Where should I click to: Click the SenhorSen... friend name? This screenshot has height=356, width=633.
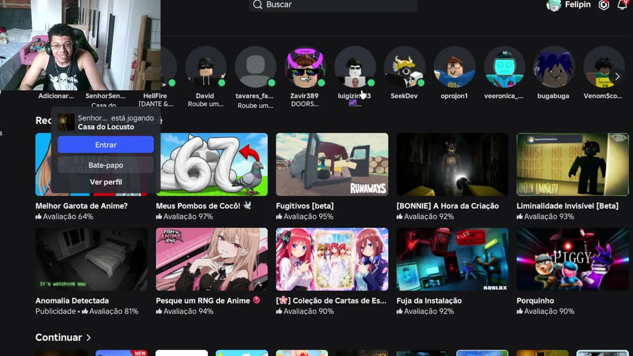(x=105, y=96)
